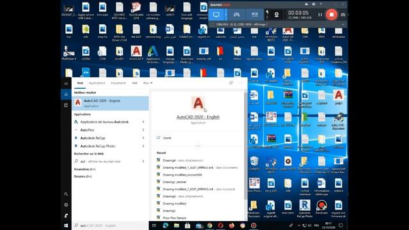The image size is (409, 230).
Task: Select the Corbeille recycle bin desktop icon
Action: [x=254, y=164]
